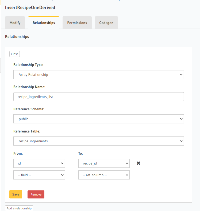Switch to the Relationships tab

point(44,23)
